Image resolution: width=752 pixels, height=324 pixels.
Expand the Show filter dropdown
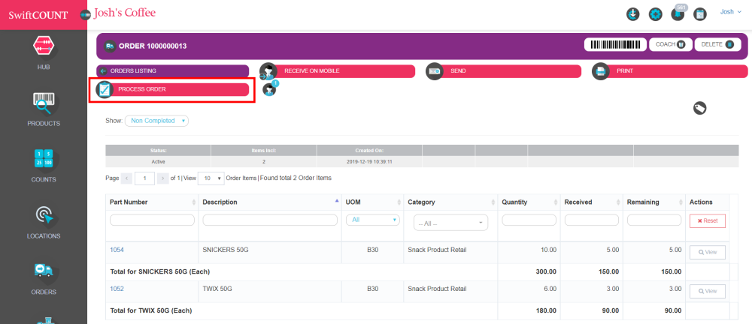(157, 121)
